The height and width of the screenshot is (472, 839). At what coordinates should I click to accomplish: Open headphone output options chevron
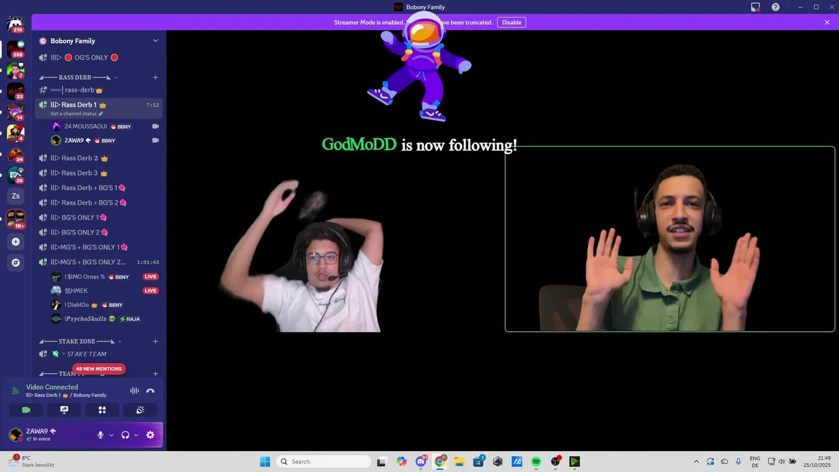point(136,435)
